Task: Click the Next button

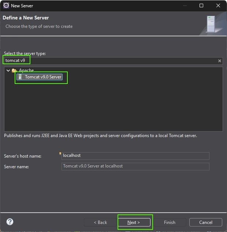Action: pos(134,222)
